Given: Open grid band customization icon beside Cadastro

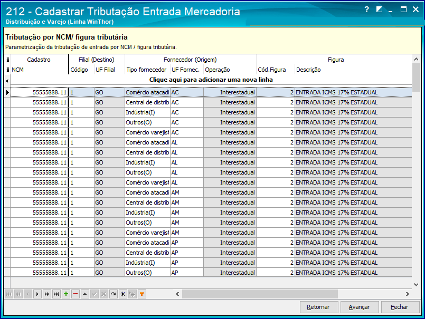Looking at the screenshot, I should point(7,59).
